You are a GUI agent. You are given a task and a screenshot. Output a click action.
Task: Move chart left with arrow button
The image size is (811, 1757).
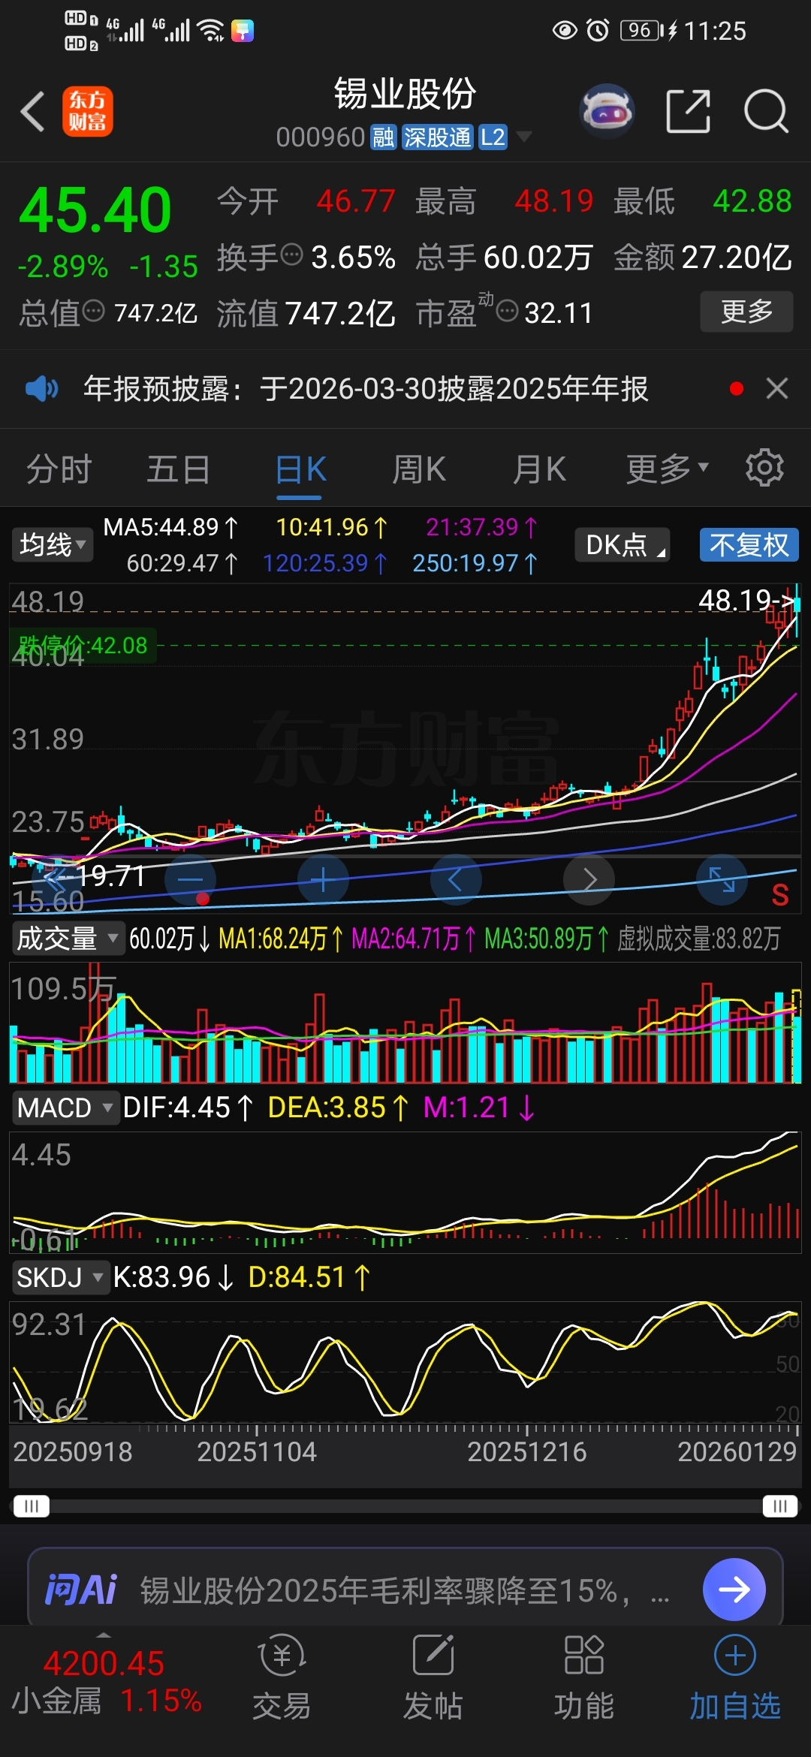click(456, 879)
